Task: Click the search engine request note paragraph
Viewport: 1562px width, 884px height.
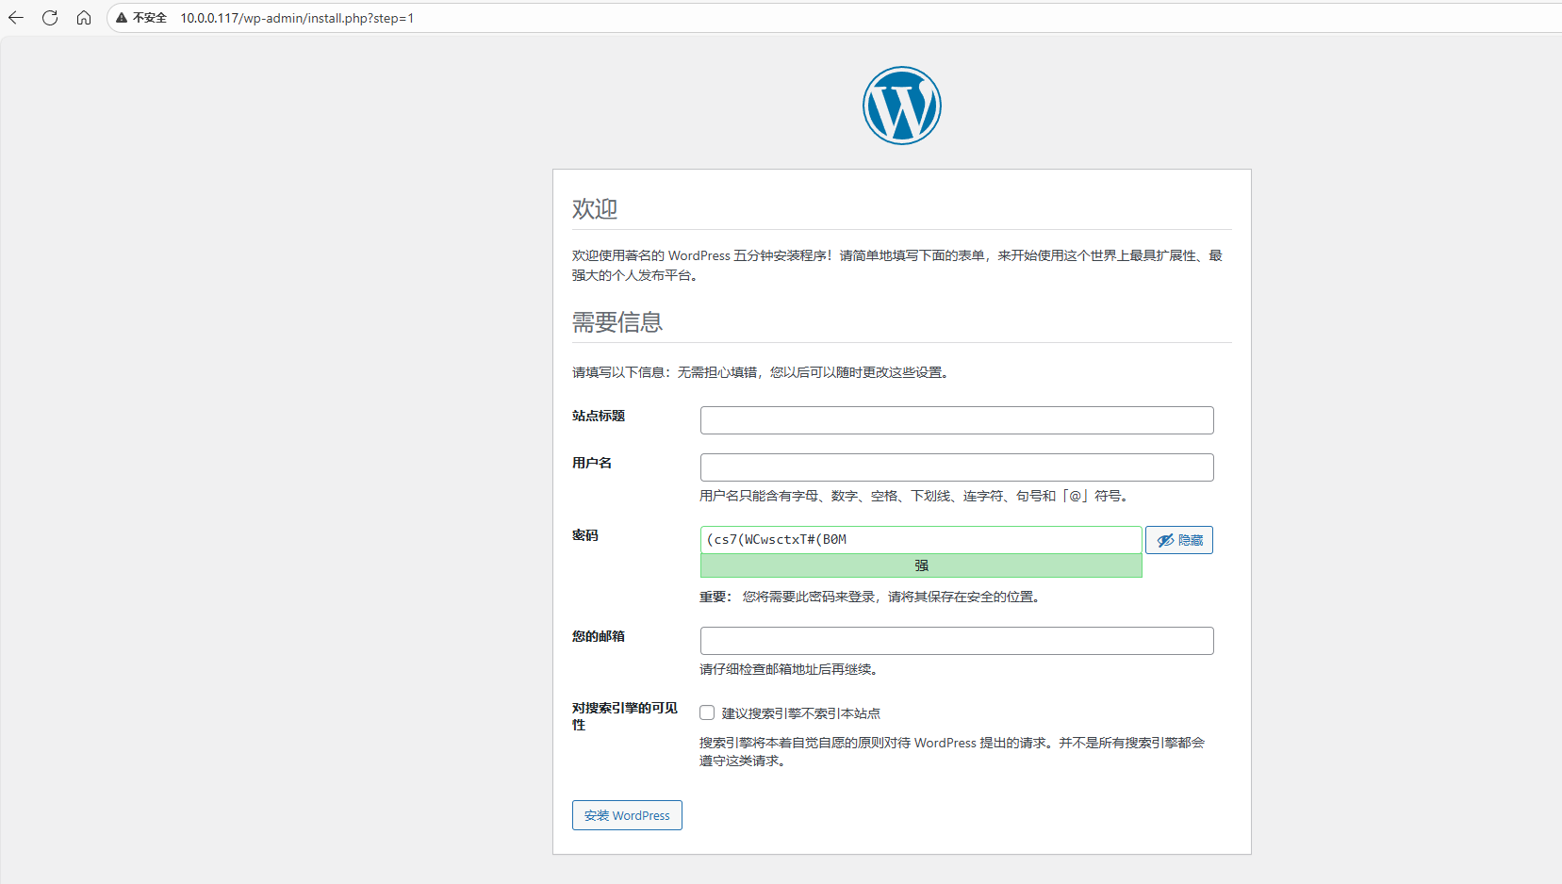Action: [x=952, y=751]
